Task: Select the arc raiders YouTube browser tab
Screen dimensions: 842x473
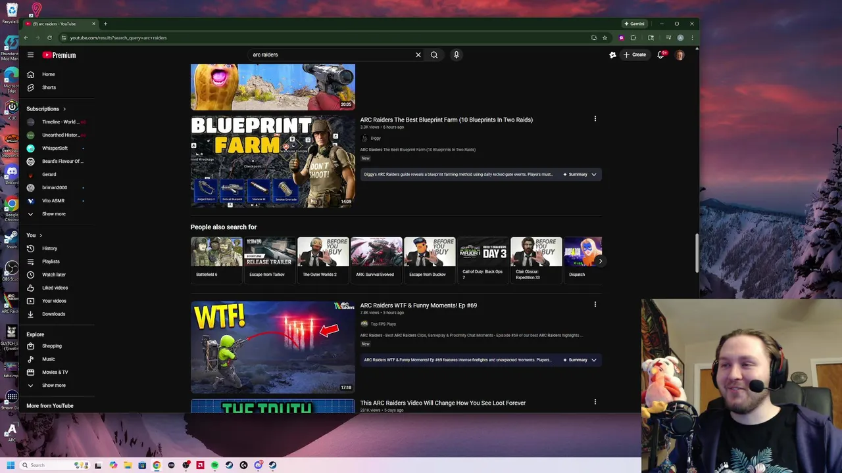Action: point(59,24)
